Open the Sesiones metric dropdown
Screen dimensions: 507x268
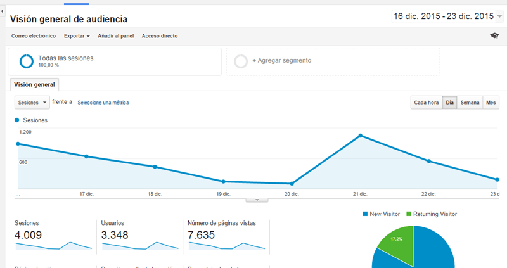tap(32, 102)
